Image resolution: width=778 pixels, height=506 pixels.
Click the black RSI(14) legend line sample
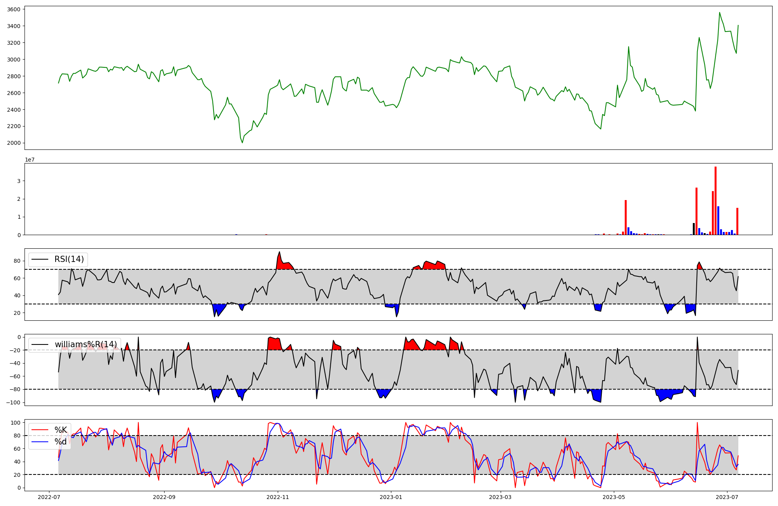(x=40, y=259)
